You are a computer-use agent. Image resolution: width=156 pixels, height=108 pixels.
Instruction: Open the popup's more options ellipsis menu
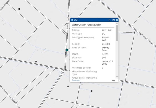[113, 80]
